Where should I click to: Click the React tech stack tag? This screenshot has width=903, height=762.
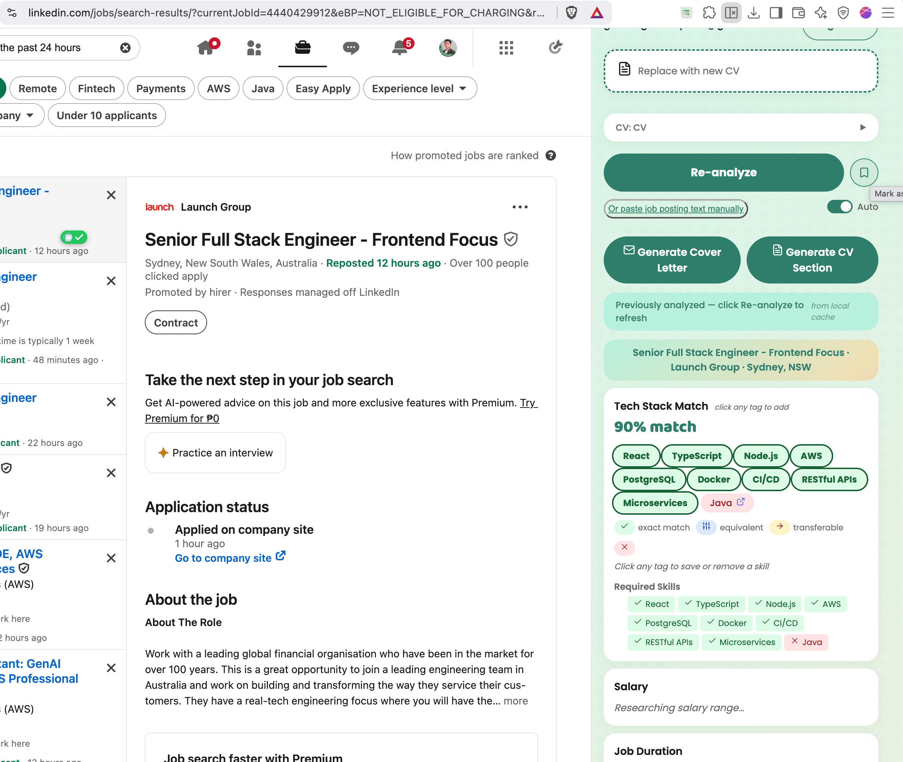(x=636, y=456)
